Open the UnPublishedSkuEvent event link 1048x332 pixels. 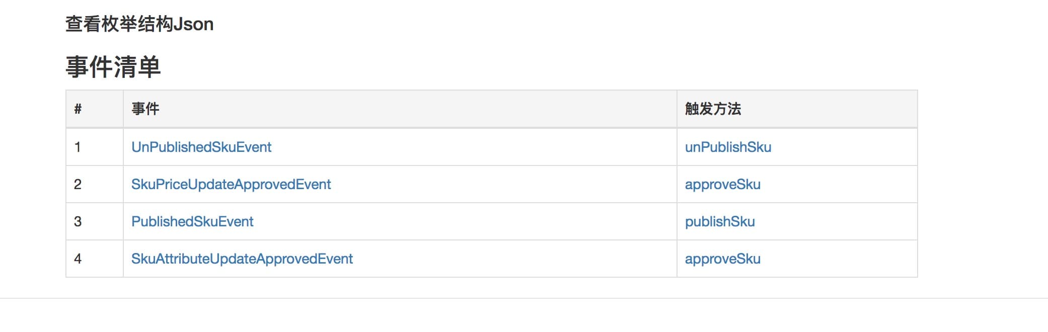(201, 147)
